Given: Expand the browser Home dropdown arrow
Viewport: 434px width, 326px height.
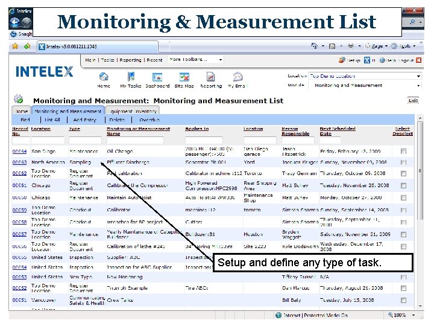Looking at the screenshot, I should 322,46.
